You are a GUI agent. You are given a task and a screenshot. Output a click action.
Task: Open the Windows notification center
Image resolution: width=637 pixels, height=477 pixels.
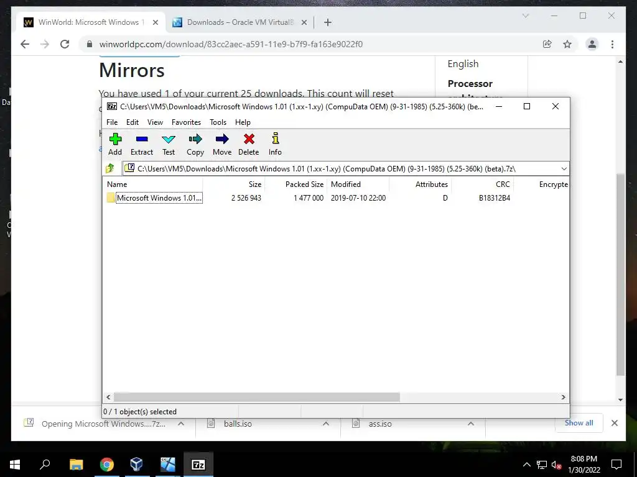(x=616, y=465)
